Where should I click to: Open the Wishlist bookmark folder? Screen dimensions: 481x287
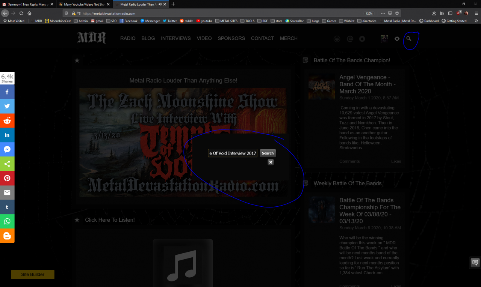coord(346,21)
